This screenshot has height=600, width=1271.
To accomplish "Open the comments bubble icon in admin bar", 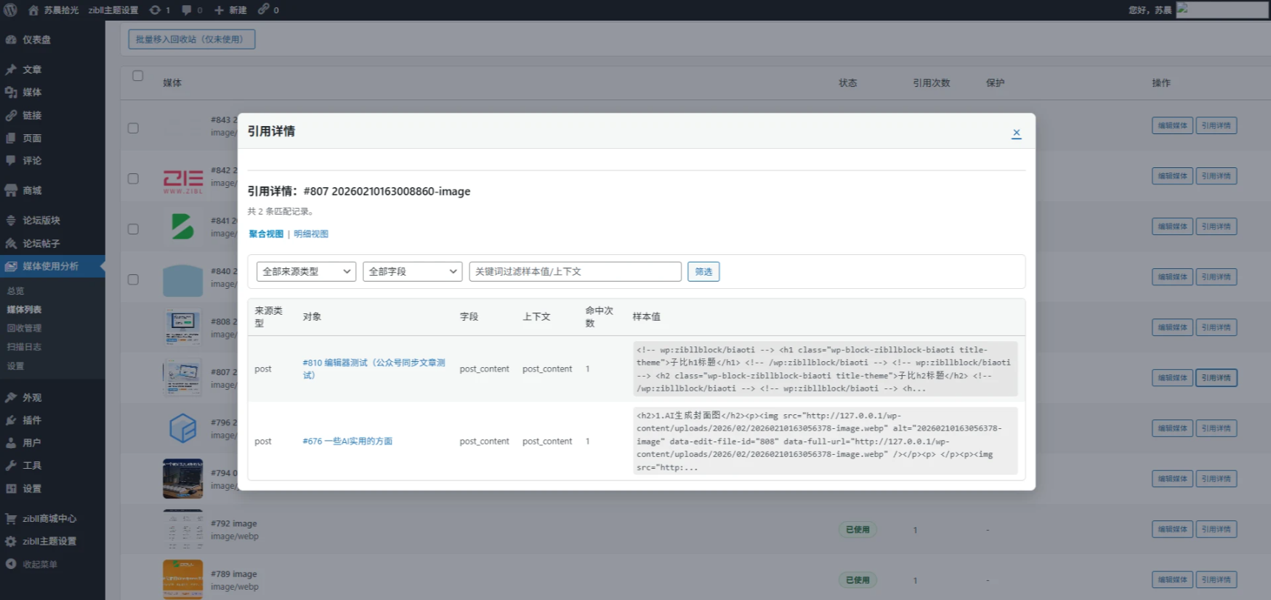I will [x=187, y=10].
